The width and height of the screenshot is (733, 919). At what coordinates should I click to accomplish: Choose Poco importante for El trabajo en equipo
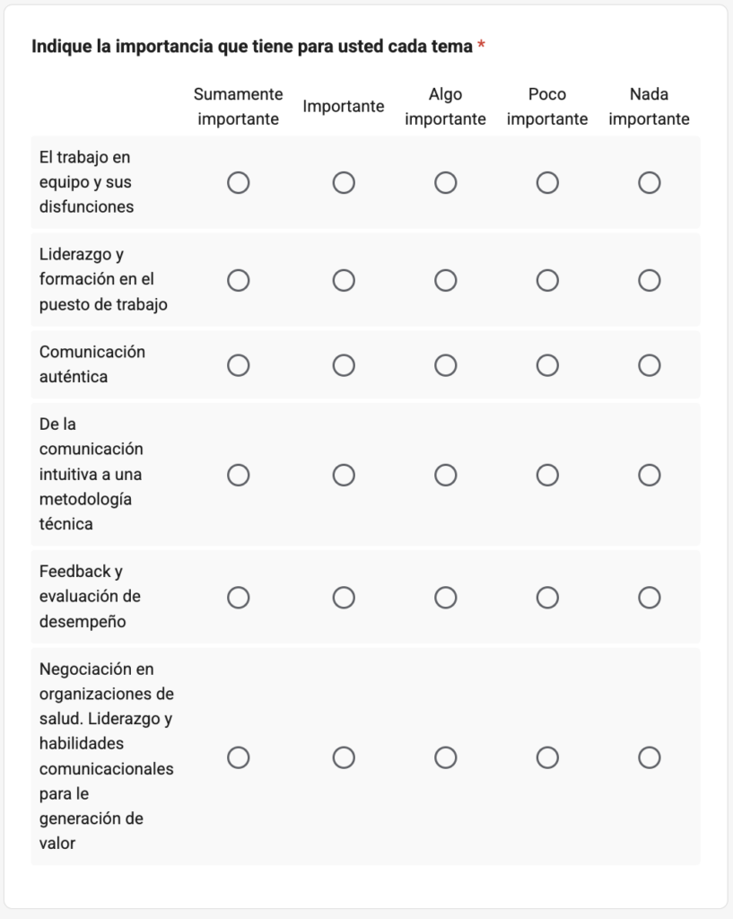click(547, 183)
